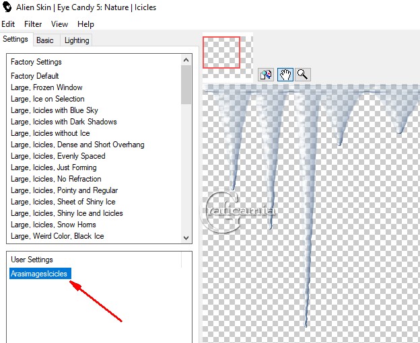Select Large, Icicles, Pointy and Regular

click(65, 190)
